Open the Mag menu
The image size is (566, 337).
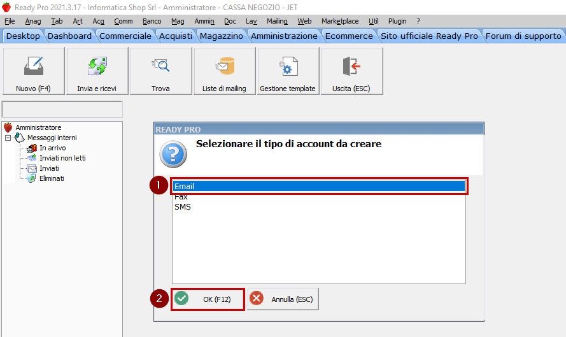pos(178,21)
